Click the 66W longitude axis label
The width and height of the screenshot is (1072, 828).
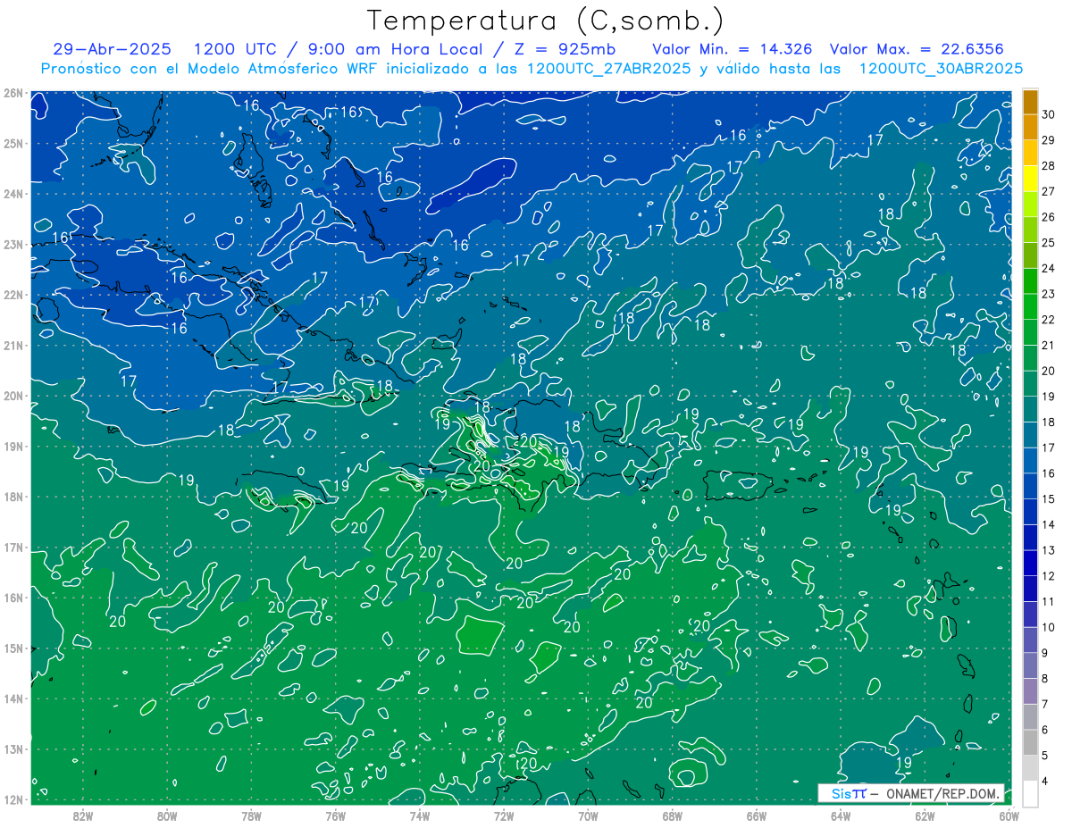click(757, 816)
